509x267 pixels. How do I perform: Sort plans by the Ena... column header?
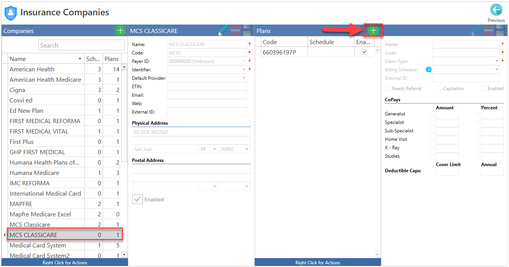click(364, 42)
